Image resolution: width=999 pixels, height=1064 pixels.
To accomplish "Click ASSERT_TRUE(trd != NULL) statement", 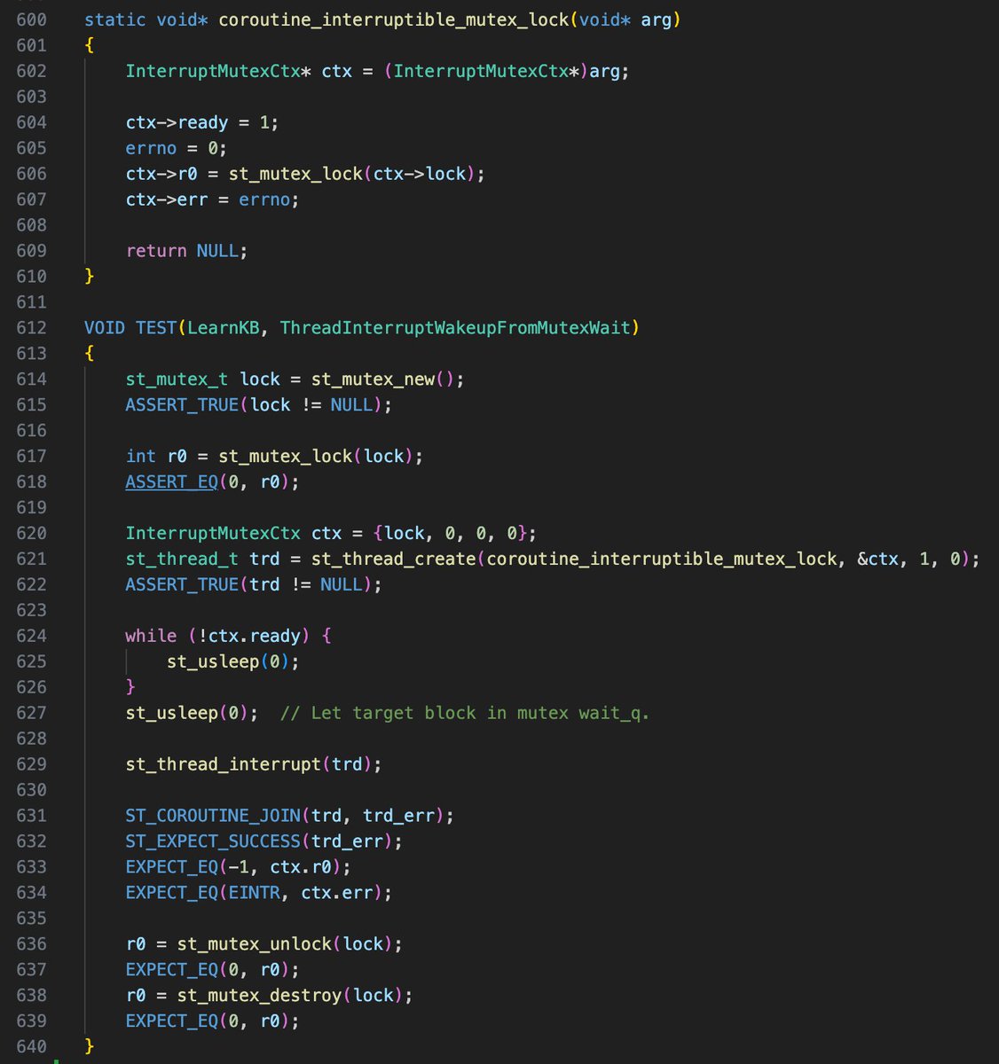I will (254, 584).
